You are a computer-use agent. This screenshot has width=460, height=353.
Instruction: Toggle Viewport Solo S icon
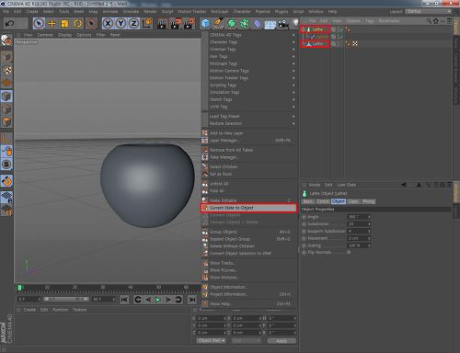[x=6, y=165]
